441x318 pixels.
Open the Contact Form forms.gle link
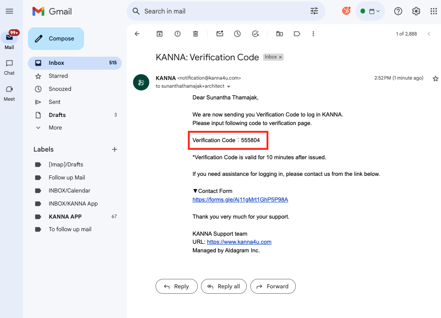point(240,200)
